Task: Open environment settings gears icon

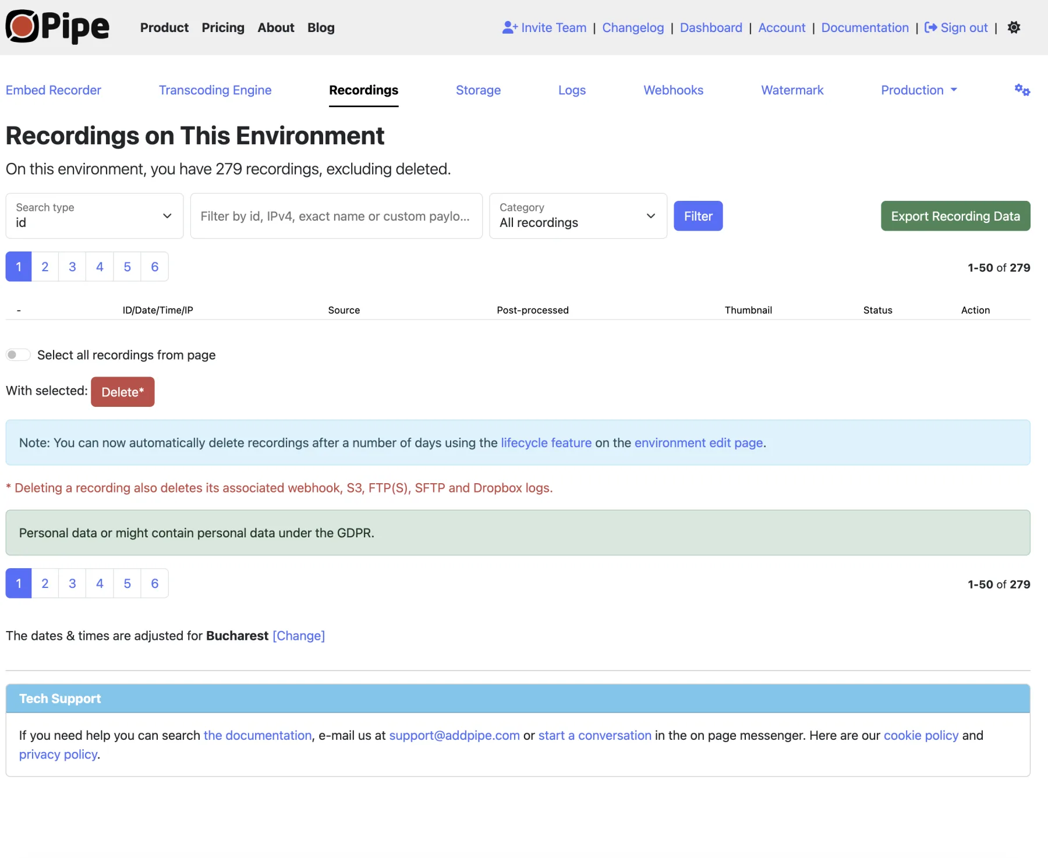Action: pyautogui.click(x=1022, y=90)
